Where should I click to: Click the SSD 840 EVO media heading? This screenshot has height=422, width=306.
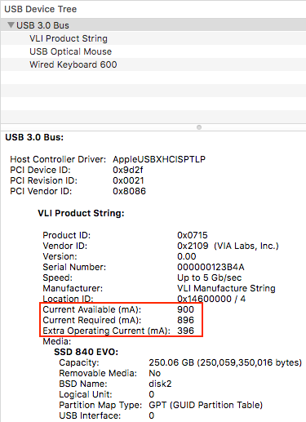pos(86,352)
